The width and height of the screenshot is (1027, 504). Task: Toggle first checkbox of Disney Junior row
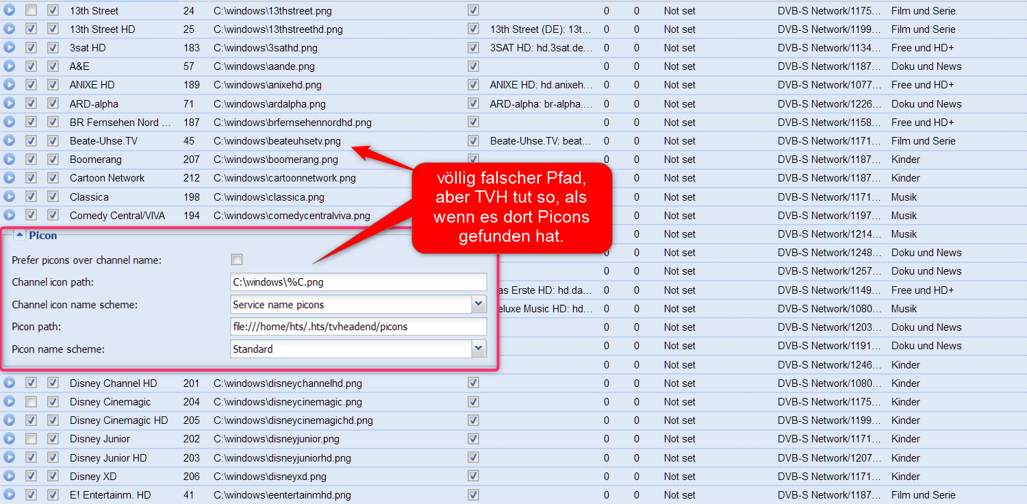pyautogui.click(x=31, y=439)
